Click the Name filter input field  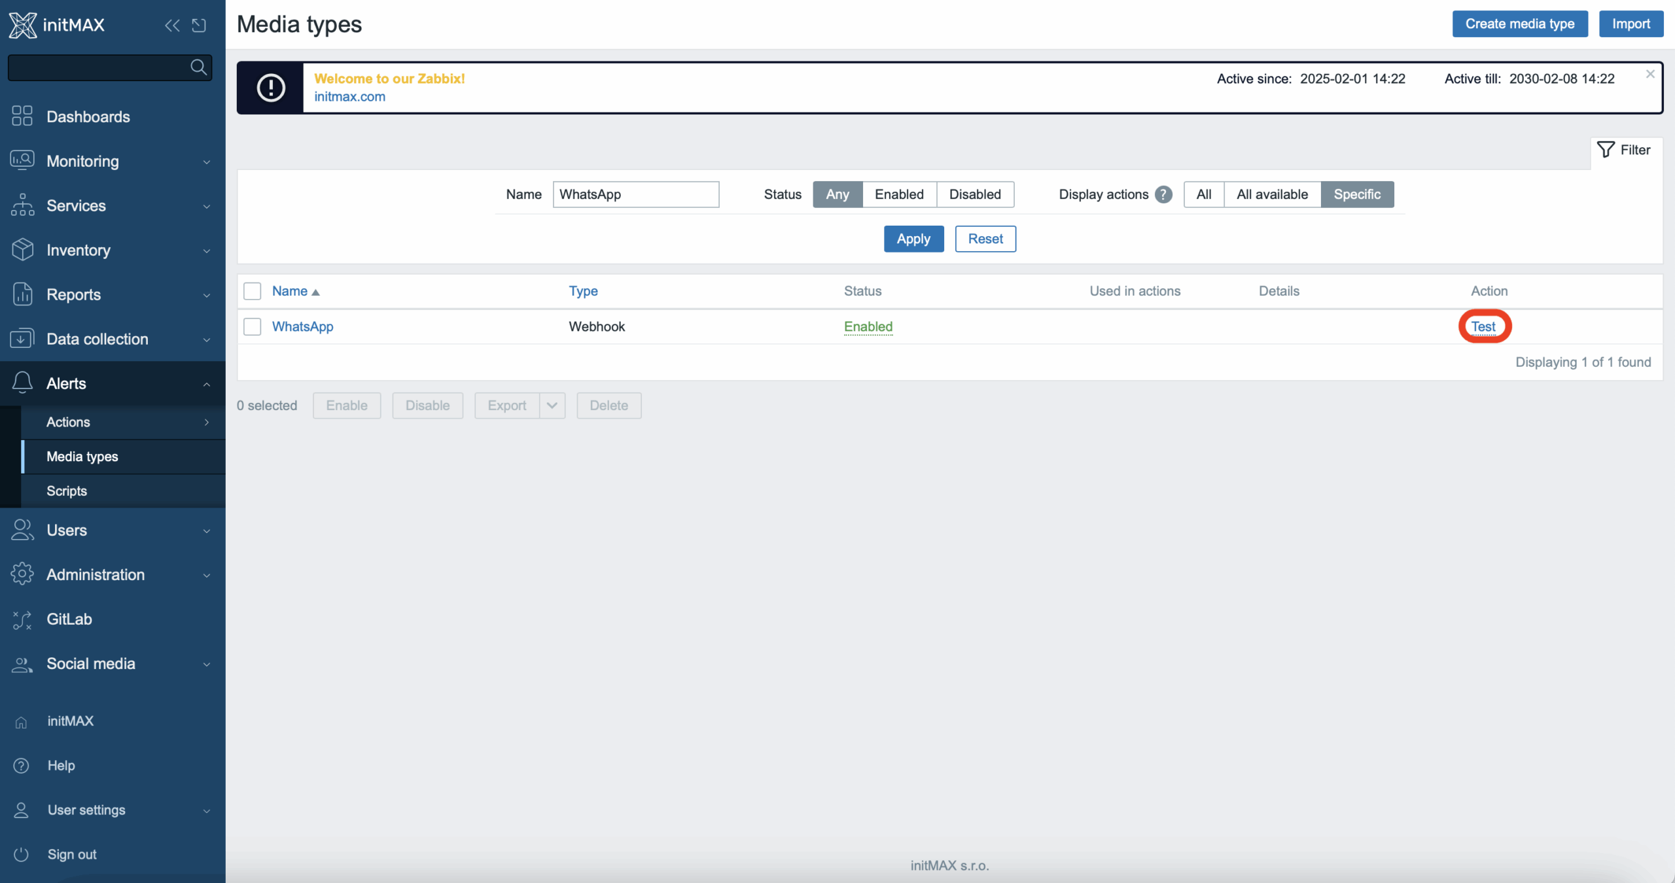pos(636,195)
